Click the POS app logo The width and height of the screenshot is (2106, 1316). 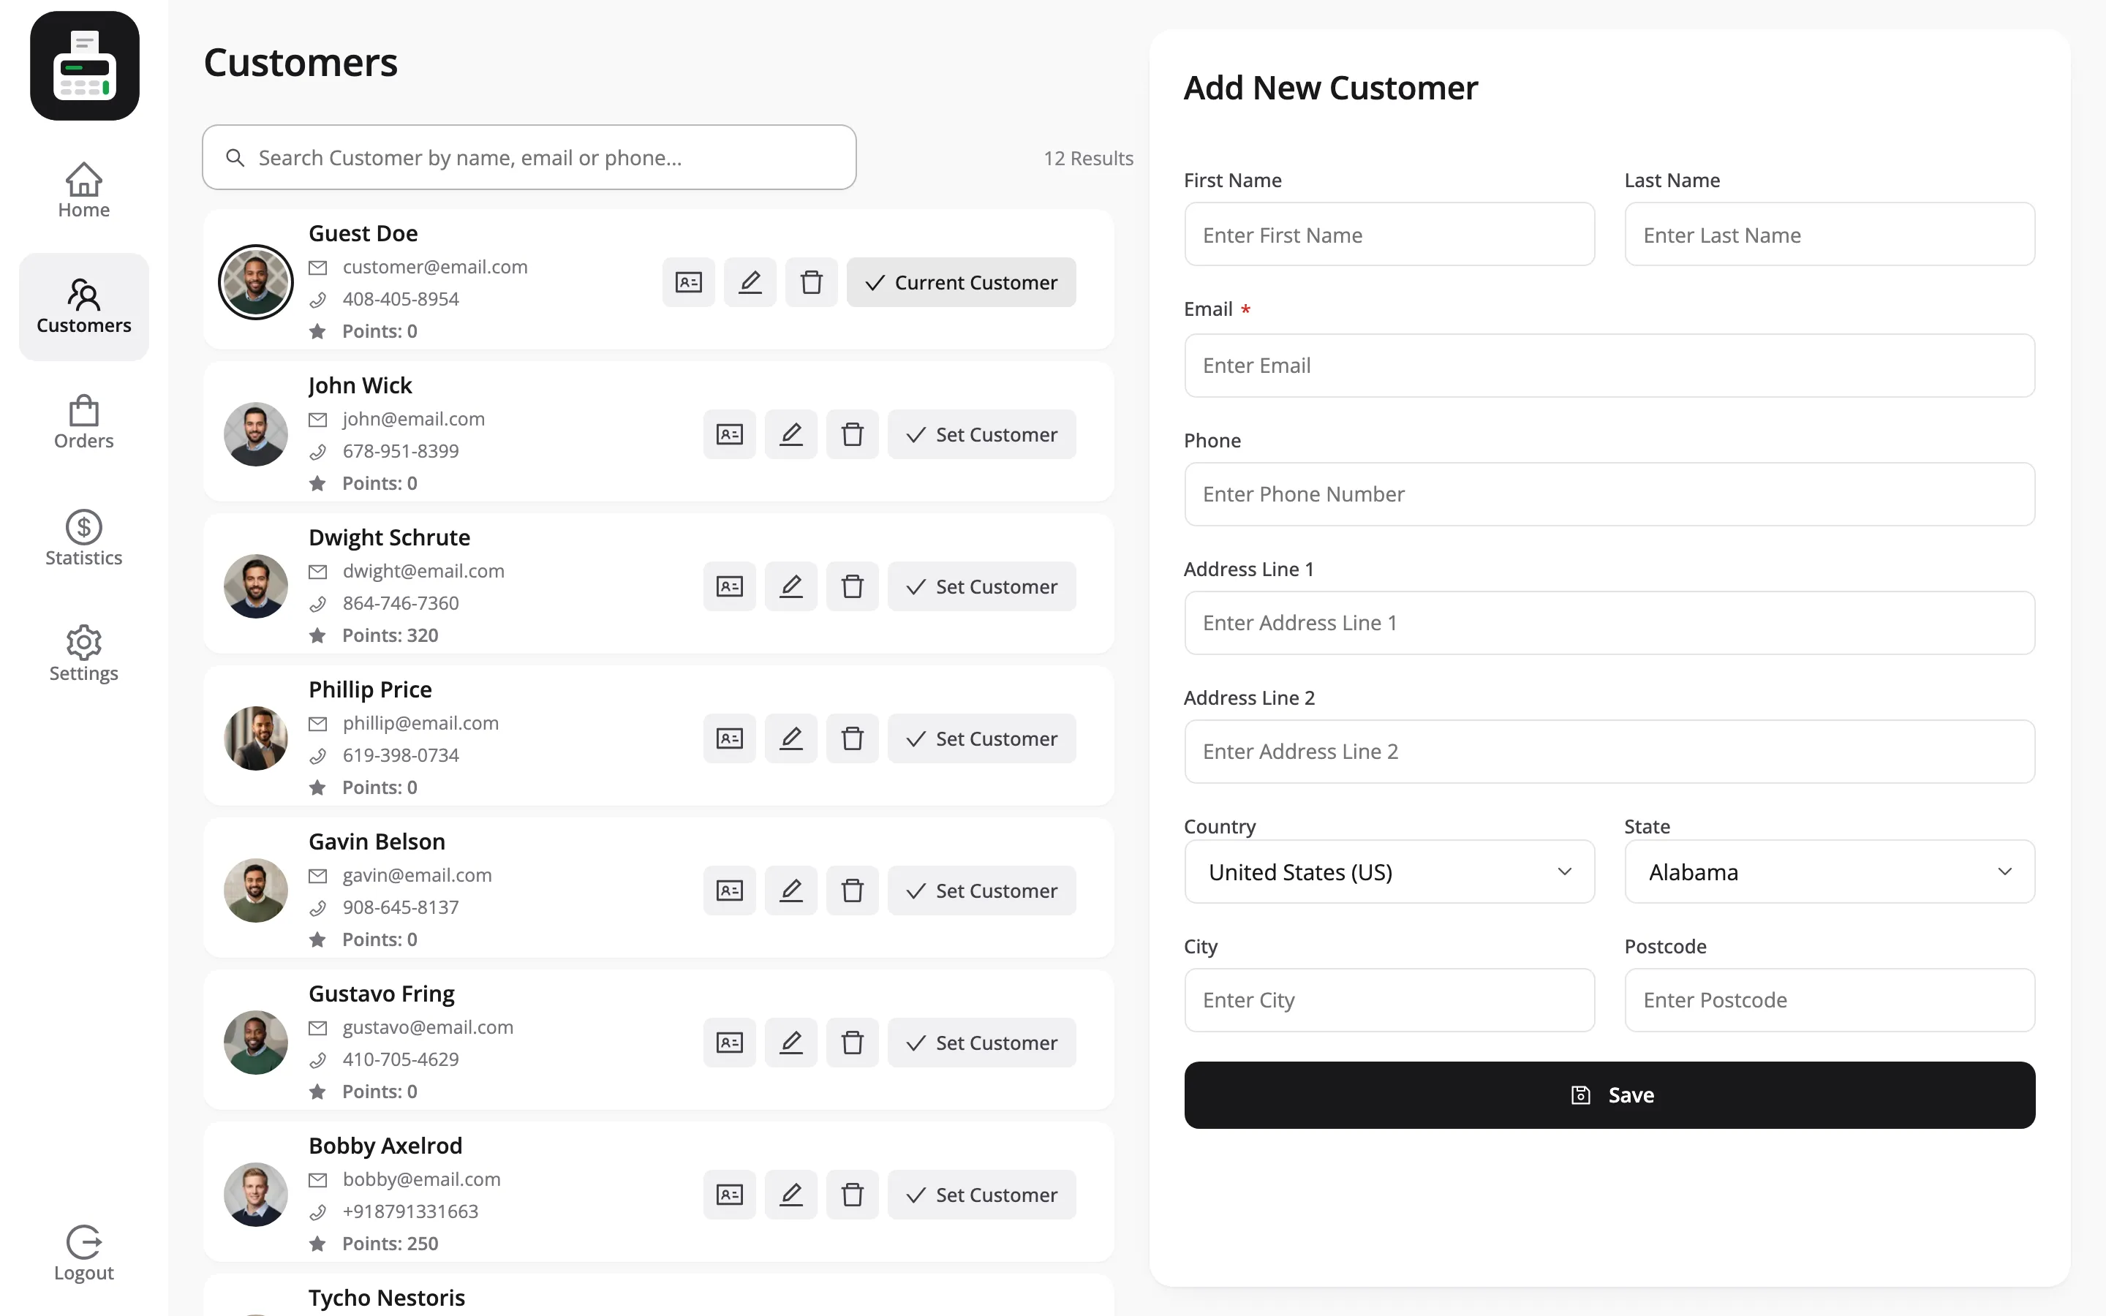(84, 66)
